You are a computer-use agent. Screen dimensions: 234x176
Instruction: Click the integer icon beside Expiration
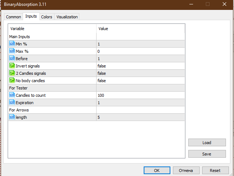[12, 103]
